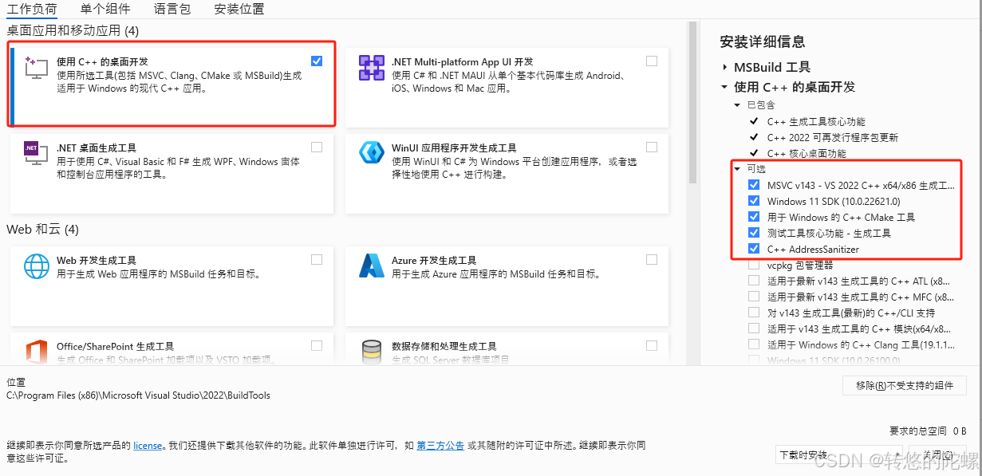Click the C++ 生成工具核心功能 included item
Image resolution: width=982 pixels, height=476 pixels.
(816, 121)
